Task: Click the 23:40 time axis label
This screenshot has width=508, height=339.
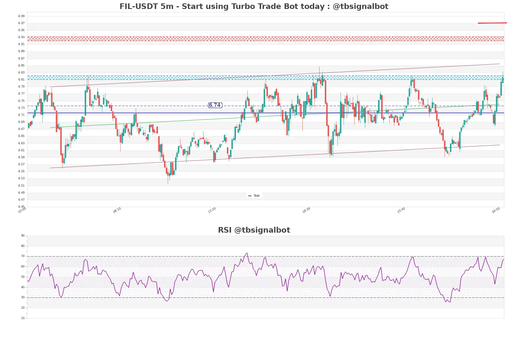Action: [401, 210]
